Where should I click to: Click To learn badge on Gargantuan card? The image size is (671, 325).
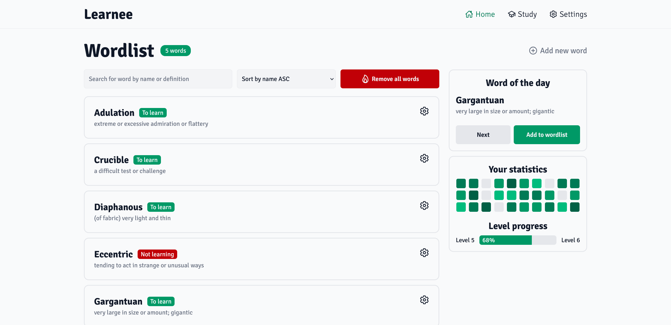161,301
